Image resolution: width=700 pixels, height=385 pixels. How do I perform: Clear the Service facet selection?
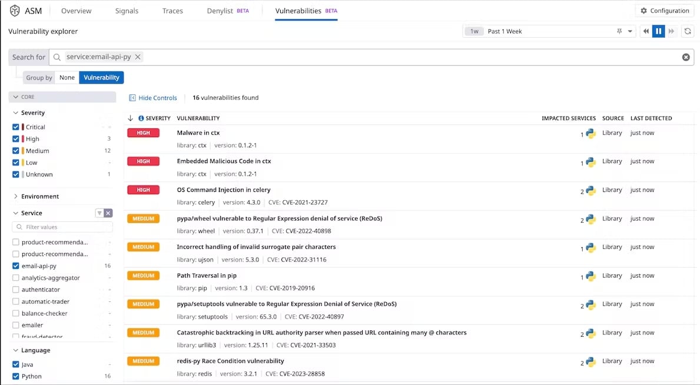[108, 213]
